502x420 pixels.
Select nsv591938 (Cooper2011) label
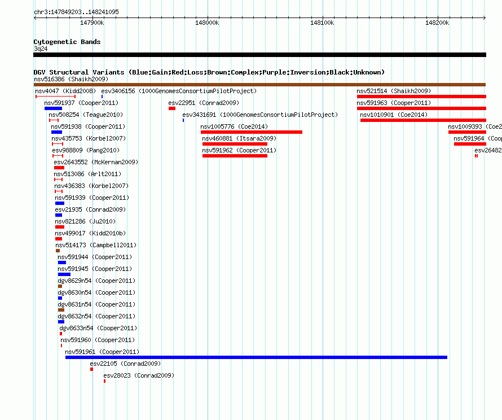[88, 126]
